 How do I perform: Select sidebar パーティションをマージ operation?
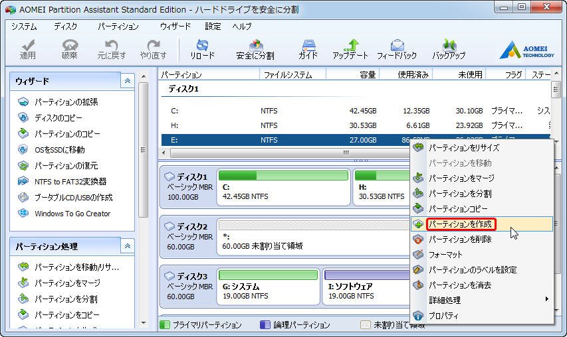pos(60,283)
